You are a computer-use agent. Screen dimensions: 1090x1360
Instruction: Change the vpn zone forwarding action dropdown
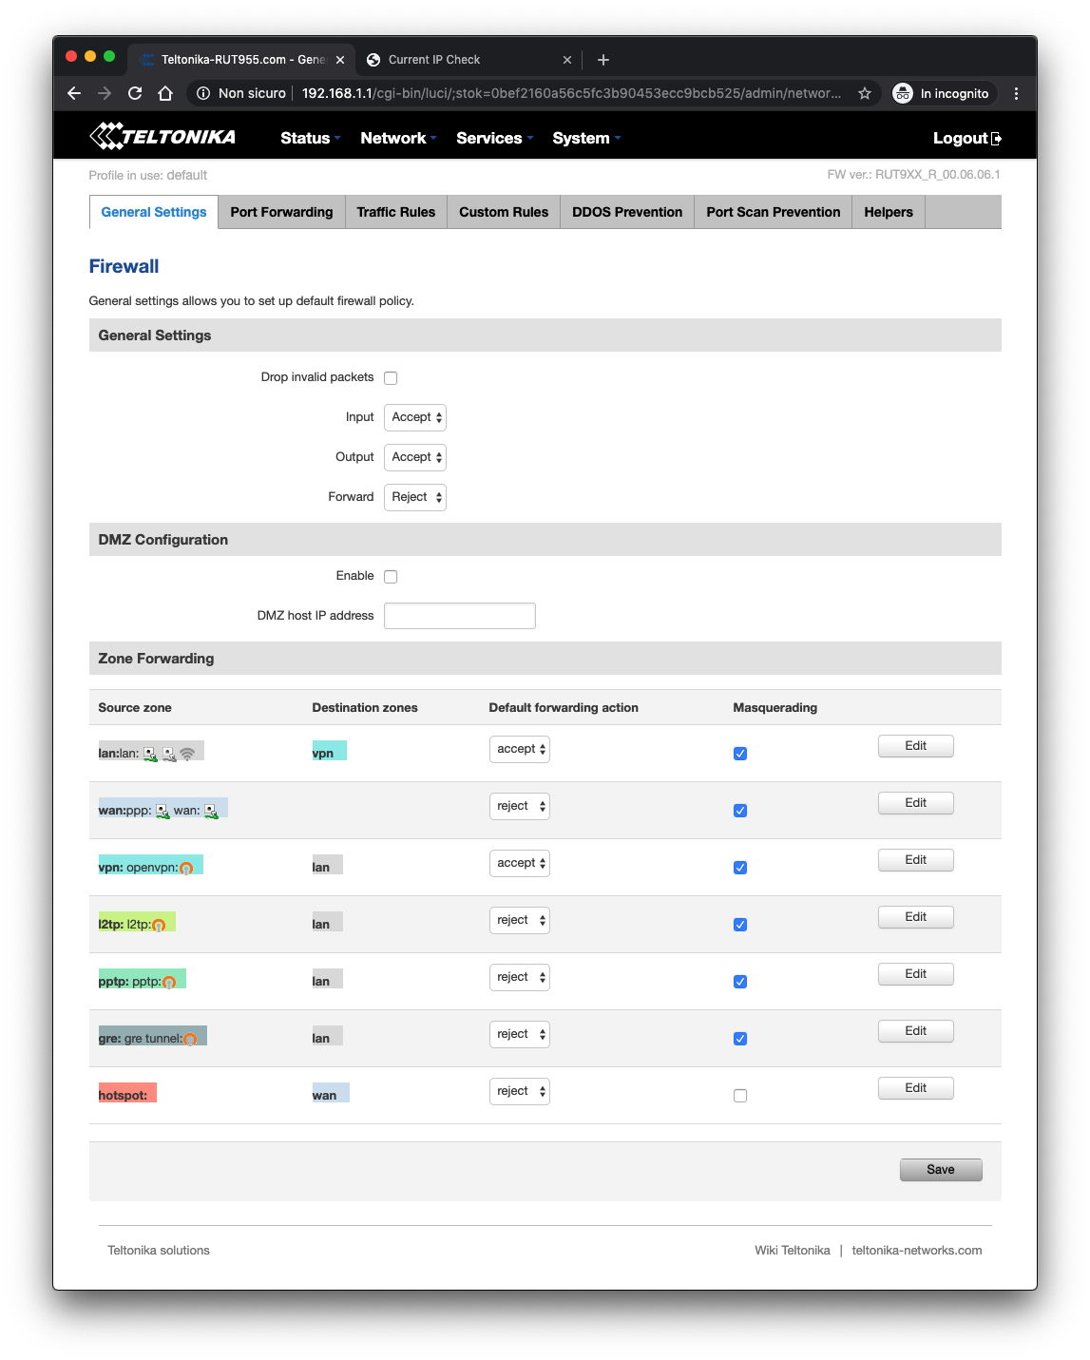(x=520, y=863)
